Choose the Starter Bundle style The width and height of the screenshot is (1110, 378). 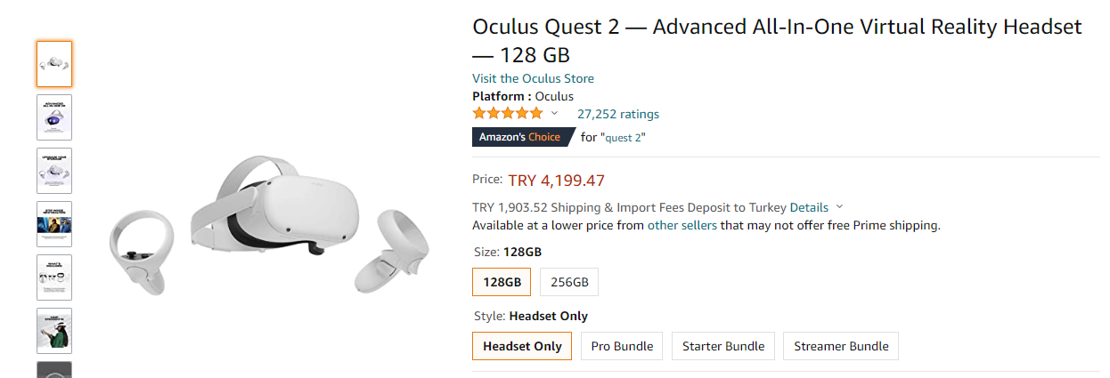(723, 346)
